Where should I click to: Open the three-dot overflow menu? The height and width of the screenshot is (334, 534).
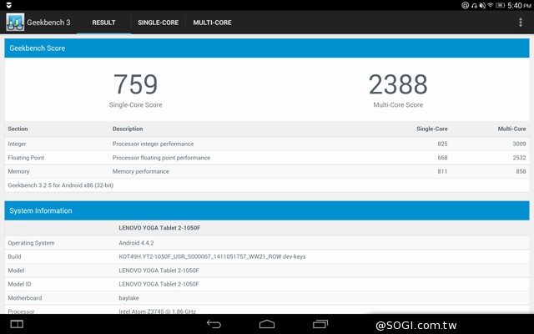click(x=521, y=23)
